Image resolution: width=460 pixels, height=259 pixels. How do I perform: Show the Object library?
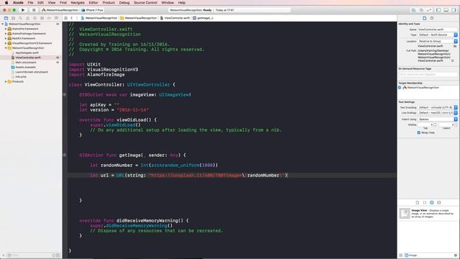(432, 203)
